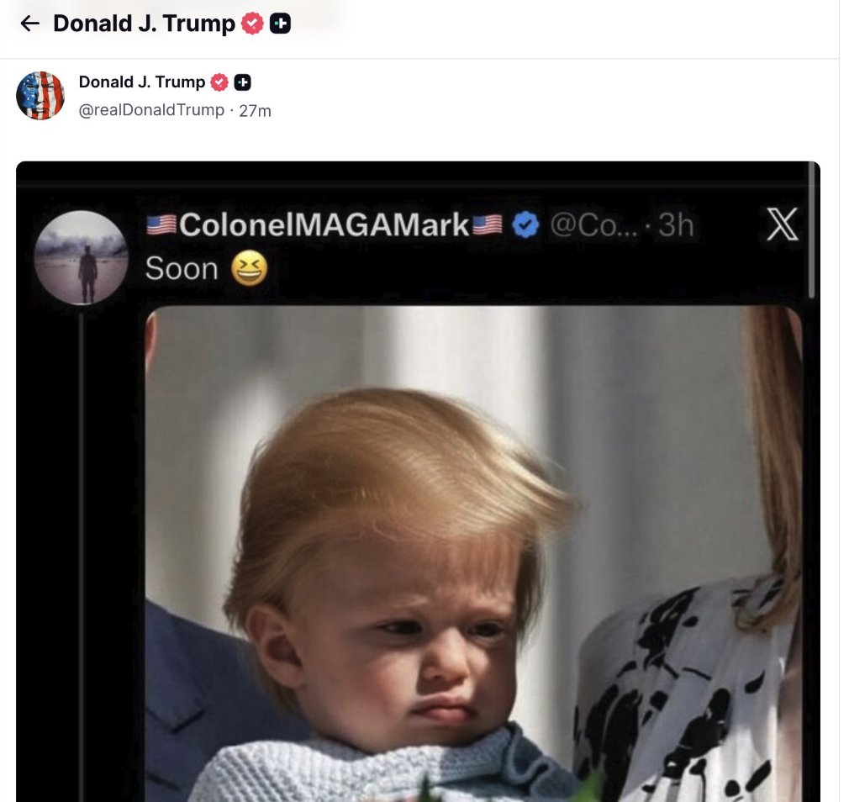Click the flag emoji after ColonelMAGAMark
Viewport: 849px width, 802px height.
pyautogui.click(x=487, y=224)
